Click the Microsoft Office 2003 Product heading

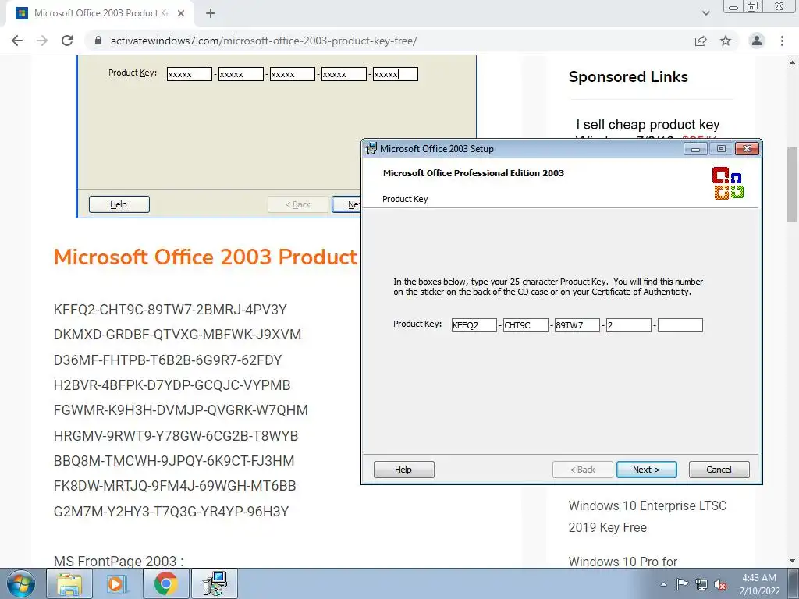coord(206,257)
